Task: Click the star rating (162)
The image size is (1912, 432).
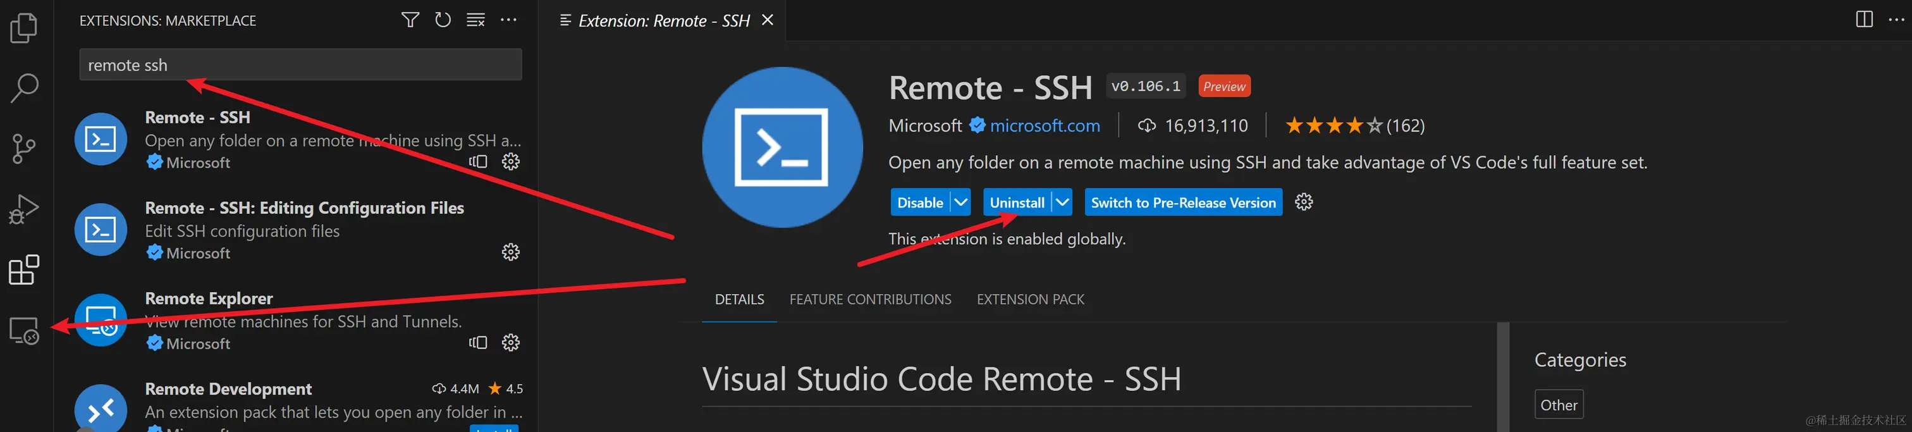Action: [x=1356, y=125]
